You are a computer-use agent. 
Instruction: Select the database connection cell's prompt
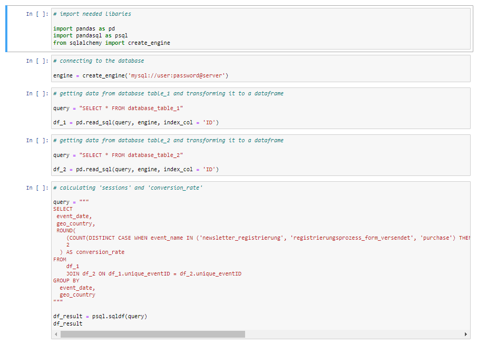(37, 61)
